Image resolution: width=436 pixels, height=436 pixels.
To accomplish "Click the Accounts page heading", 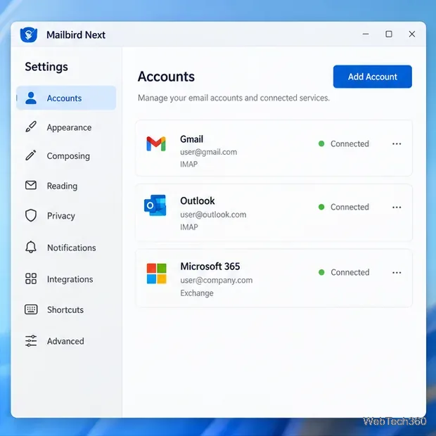I will 166,77.
